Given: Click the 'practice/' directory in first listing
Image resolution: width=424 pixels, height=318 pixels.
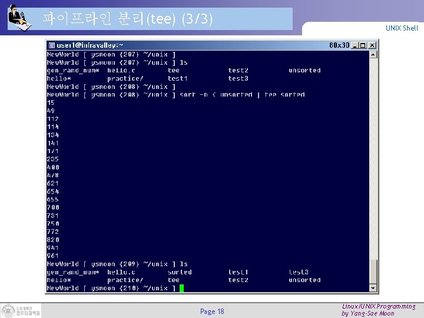Looking at the screenshot, I should [x=125, y=78].
